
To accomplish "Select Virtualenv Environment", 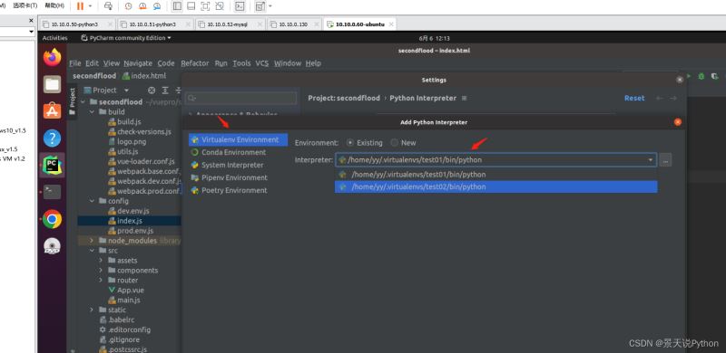I will coord(238,139).
